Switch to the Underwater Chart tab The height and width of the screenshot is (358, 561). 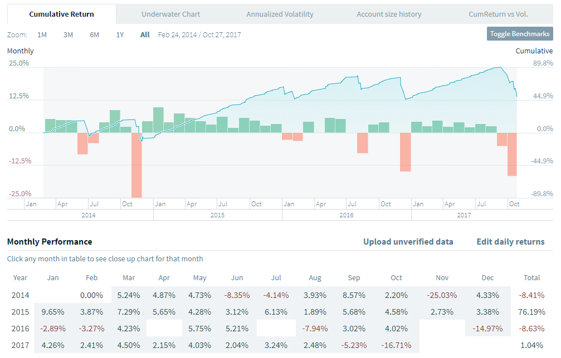(170, 14)
